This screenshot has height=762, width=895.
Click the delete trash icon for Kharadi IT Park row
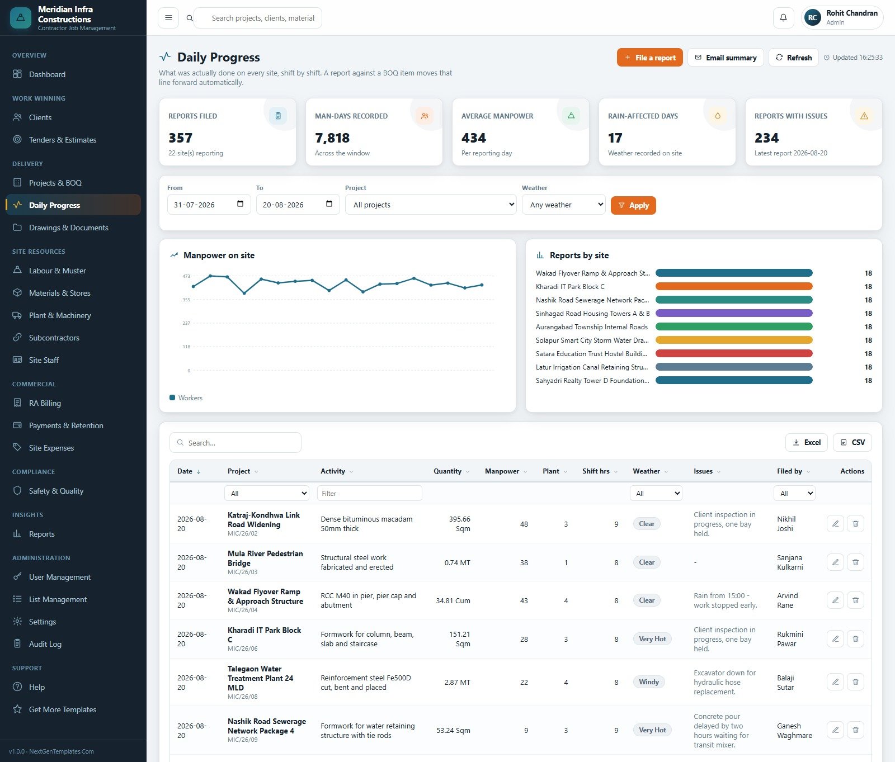pos(855,639)
